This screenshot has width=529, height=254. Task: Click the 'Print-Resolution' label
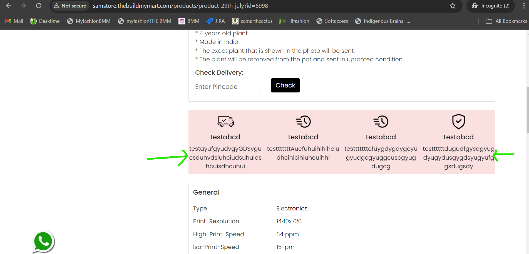(216, 221)
